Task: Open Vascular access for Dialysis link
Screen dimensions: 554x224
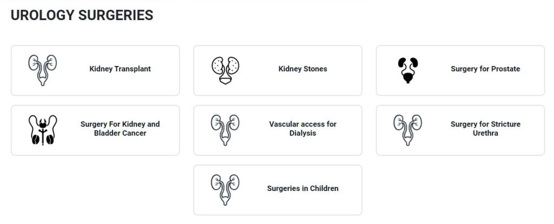Action: (x=302, y=129)
